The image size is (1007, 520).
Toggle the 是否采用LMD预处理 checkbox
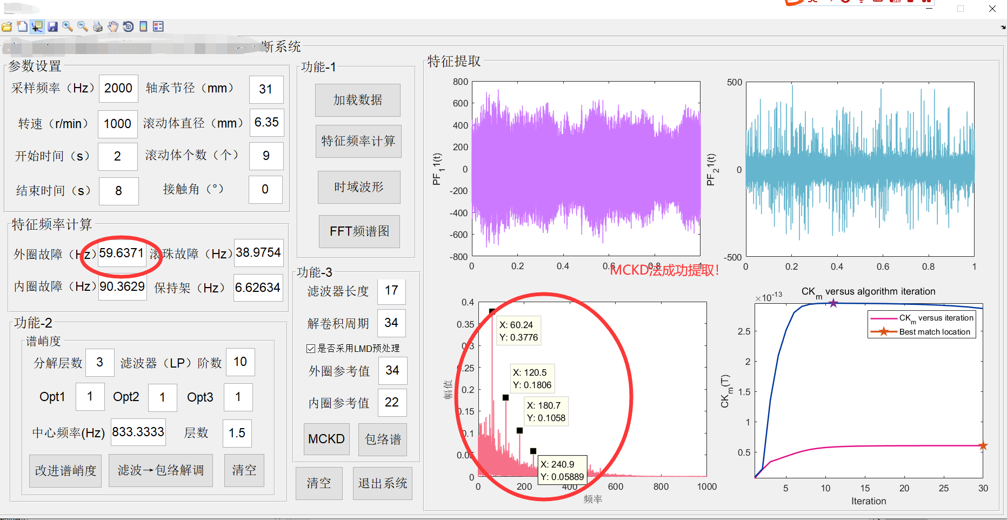point(311,349)
